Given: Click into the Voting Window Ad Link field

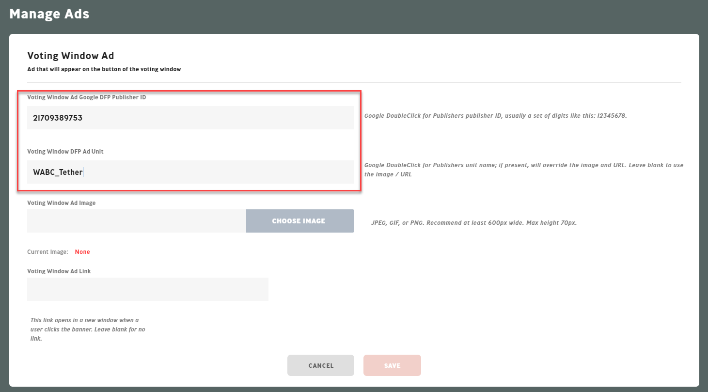Looking at the screenshot, I should click(147, 289).
